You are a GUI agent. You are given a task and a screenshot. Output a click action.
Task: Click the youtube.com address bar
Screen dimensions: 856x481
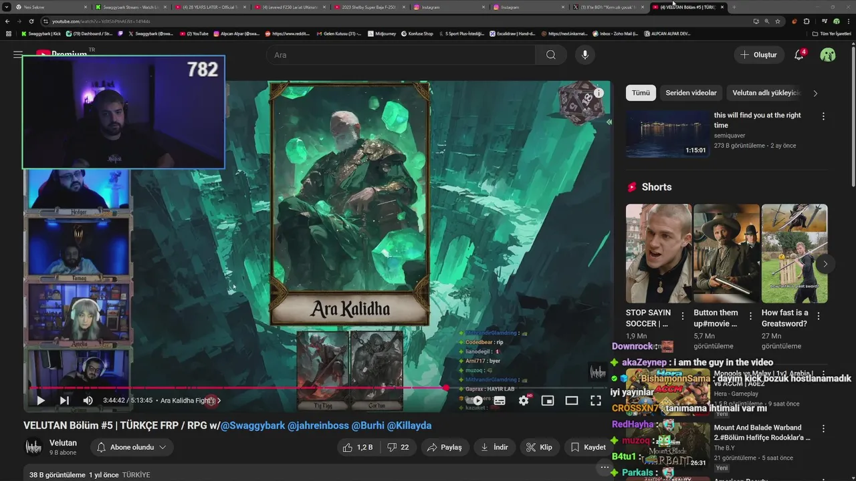point(395,21)
